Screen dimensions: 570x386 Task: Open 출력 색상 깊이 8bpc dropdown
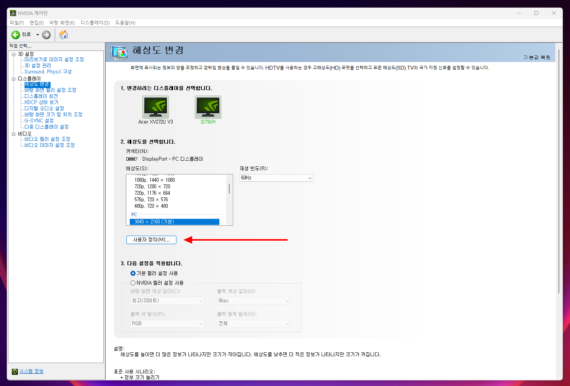click(x=254, y=301)
